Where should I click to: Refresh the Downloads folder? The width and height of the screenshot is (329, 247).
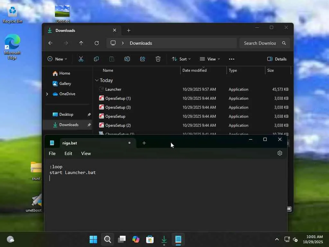coord(97,43)
